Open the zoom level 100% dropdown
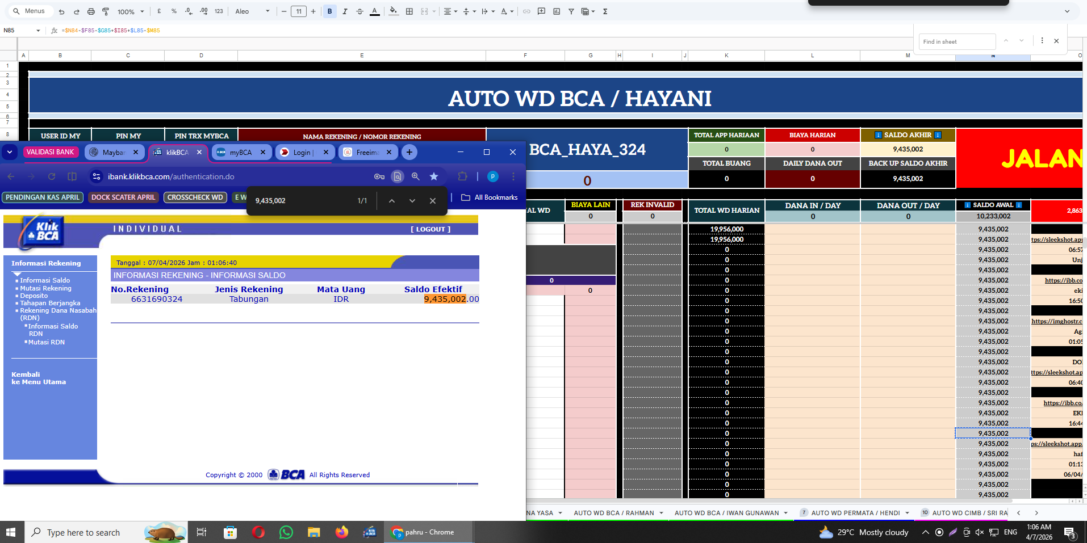Viewport: 1087px width, 543px height. [131, 11]
